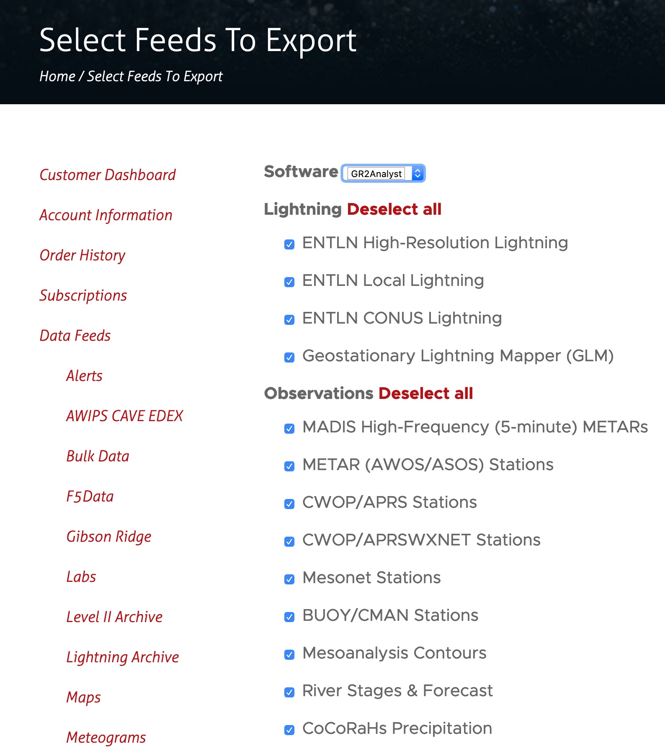Open Subscriptions sidebar link
The height and width of the screenshot is (751, 665).
83,296
